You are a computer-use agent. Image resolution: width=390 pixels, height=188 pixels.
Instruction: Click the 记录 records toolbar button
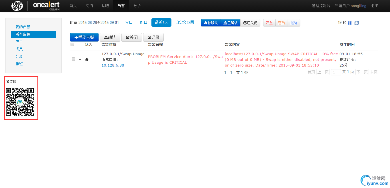153,37
